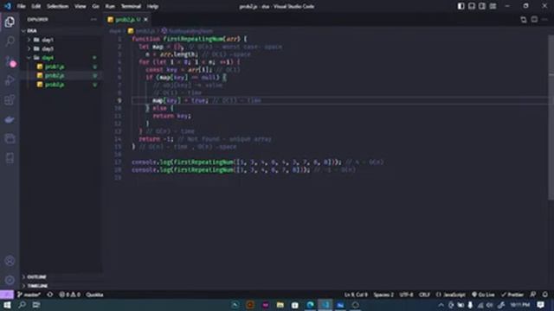
Task: Open the Search view in activity bar
Action: click(10, 41)
